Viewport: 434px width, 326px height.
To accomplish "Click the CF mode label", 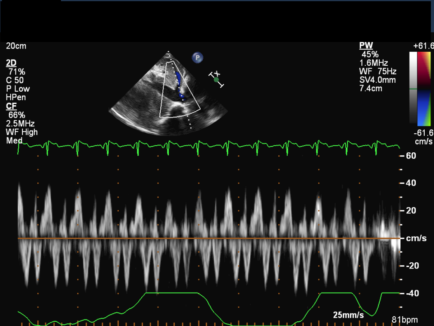I will 10,106.
